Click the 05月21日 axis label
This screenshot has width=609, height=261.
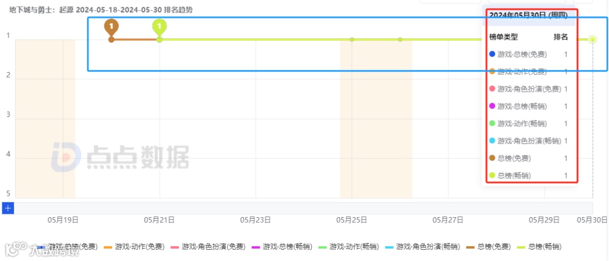[159, 220]
